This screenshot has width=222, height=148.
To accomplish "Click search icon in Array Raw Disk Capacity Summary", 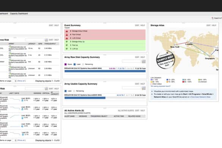I will (143, 61).
